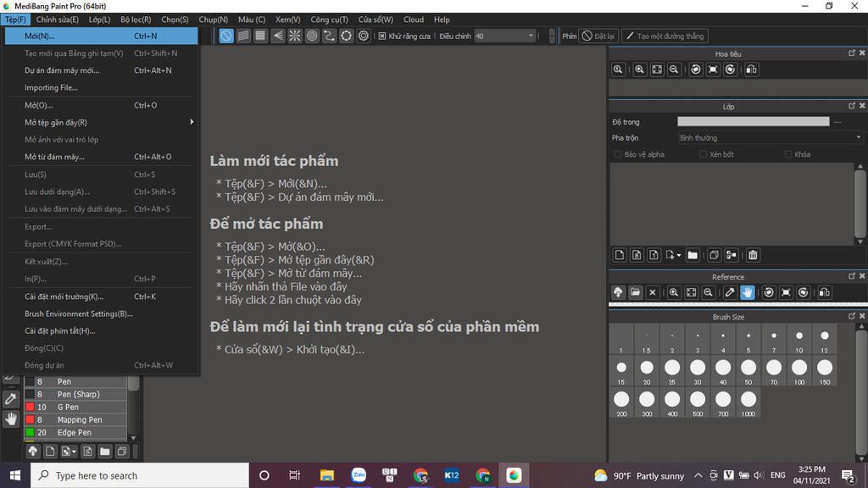Click flip view icon in Hoa tiêu panel
The width and height of the screenshot is (868, 488).
(752, 69)
